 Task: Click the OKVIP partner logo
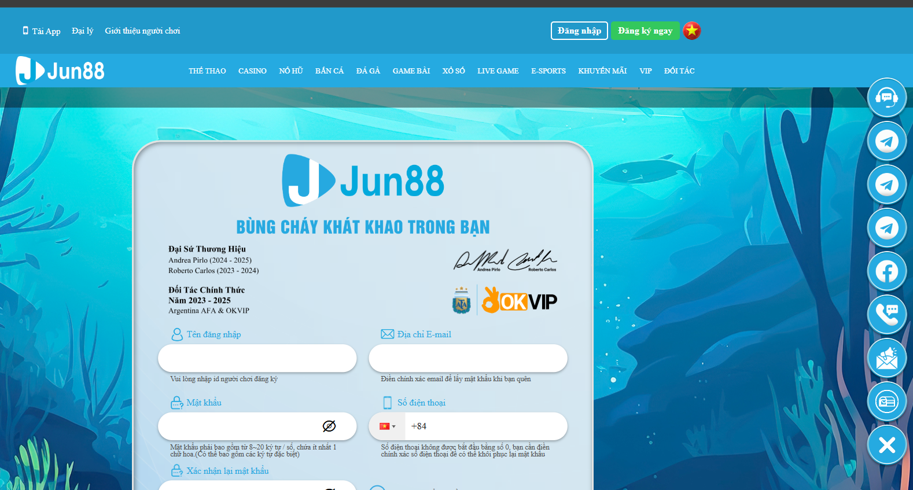(x=519, y=300)
